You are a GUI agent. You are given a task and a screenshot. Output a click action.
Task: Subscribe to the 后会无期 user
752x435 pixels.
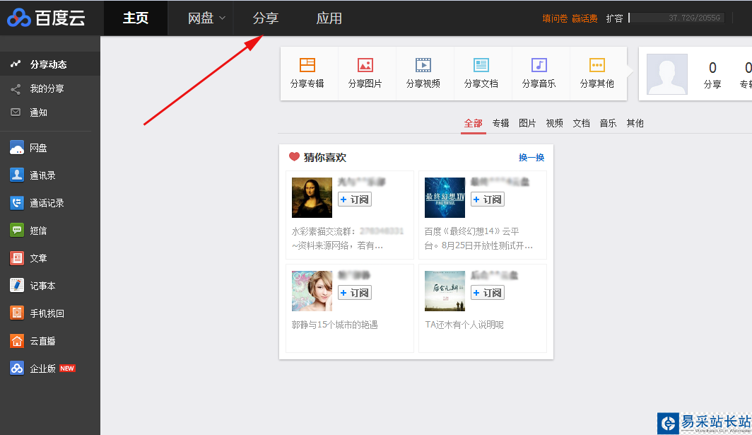tap(488, 292)
